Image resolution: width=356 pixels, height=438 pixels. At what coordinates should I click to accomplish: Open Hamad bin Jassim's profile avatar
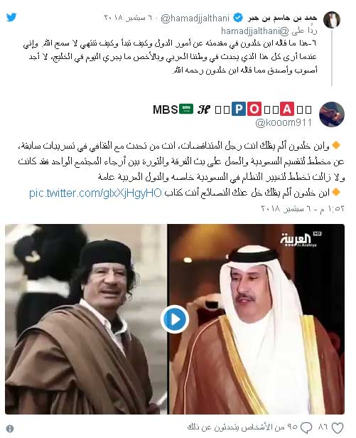tap(332, 20)
